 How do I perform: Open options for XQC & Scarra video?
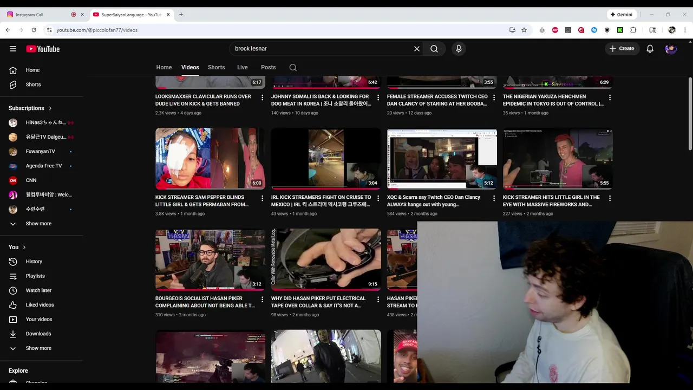pos(494,198)
